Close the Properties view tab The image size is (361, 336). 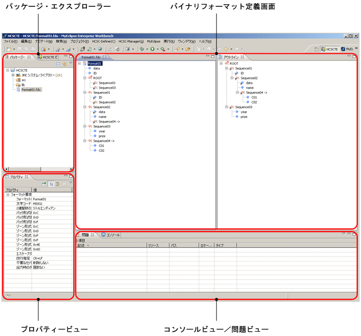[26, 177]
